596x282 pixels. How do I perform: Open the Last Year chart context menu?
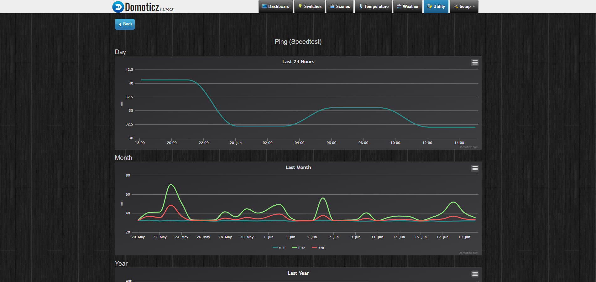[x=475, y=274]
